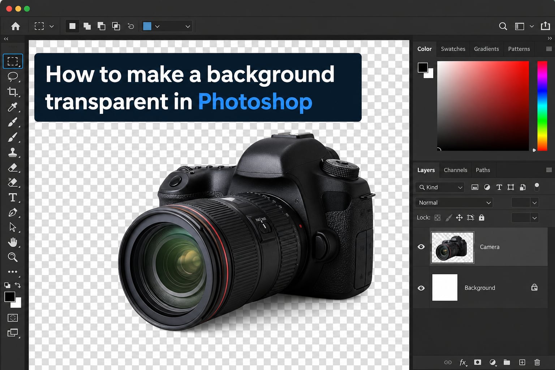The width and height of the screenshot is (555, 370).
Task: Select the Brush tool
Action: tap(13, 137)
